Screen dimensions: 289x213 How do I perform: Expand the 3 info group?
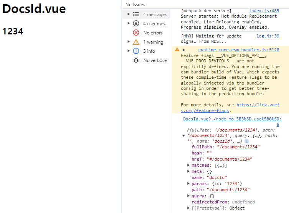(x=128, y=51)
